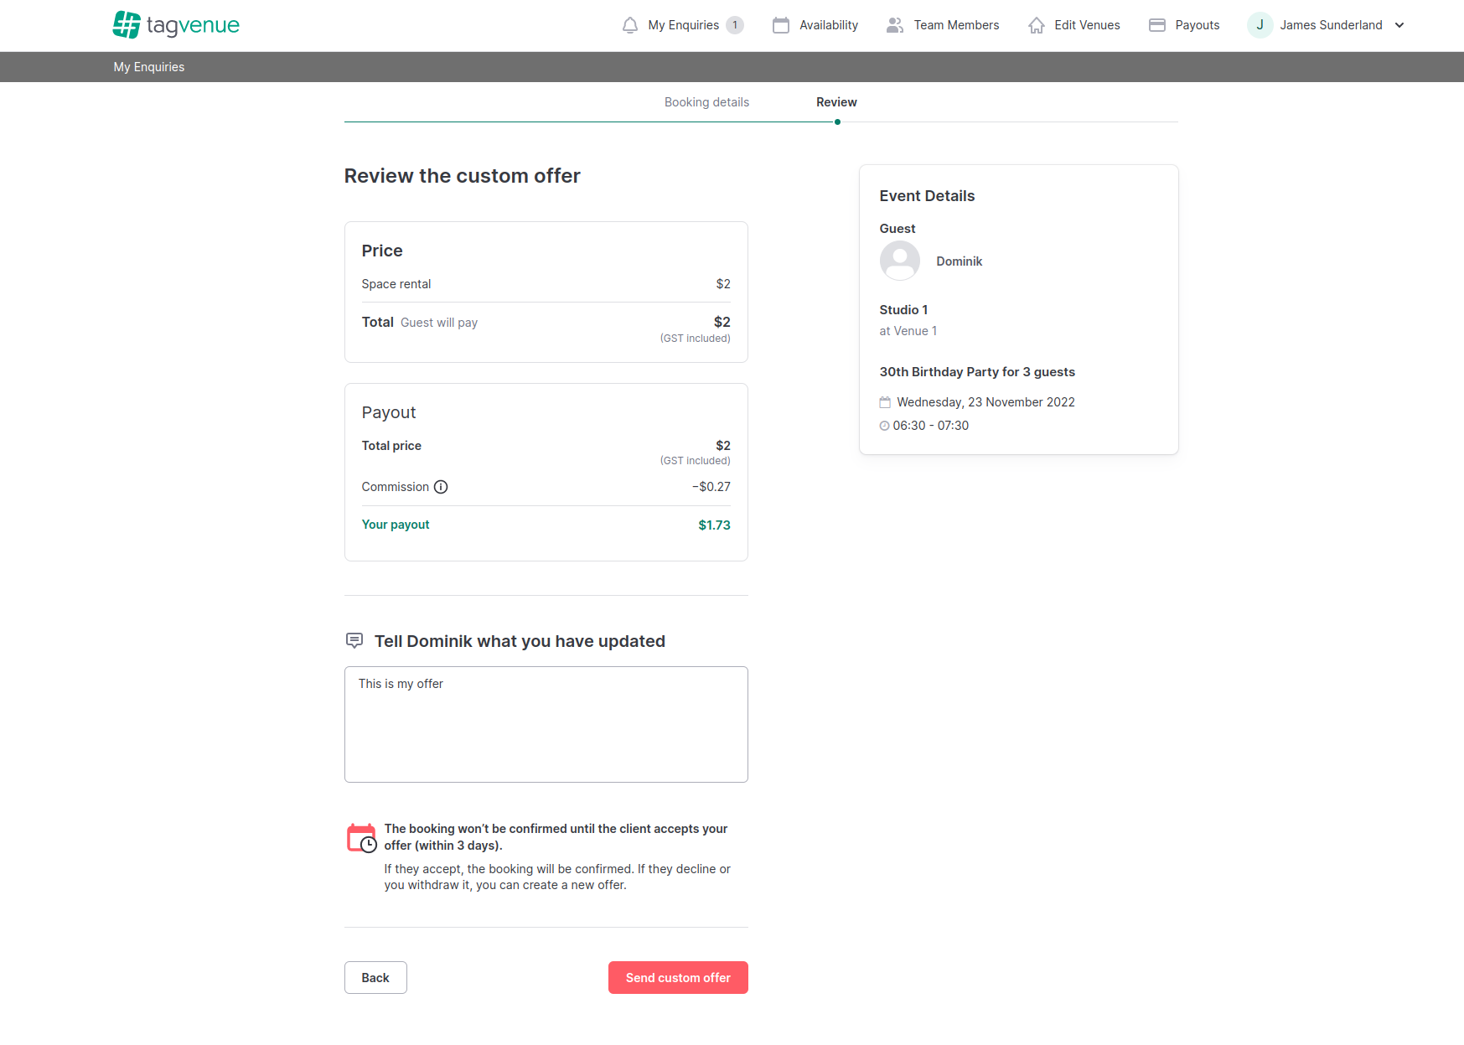Click the 'Total price' label in Payout

(x=391, y=446)
